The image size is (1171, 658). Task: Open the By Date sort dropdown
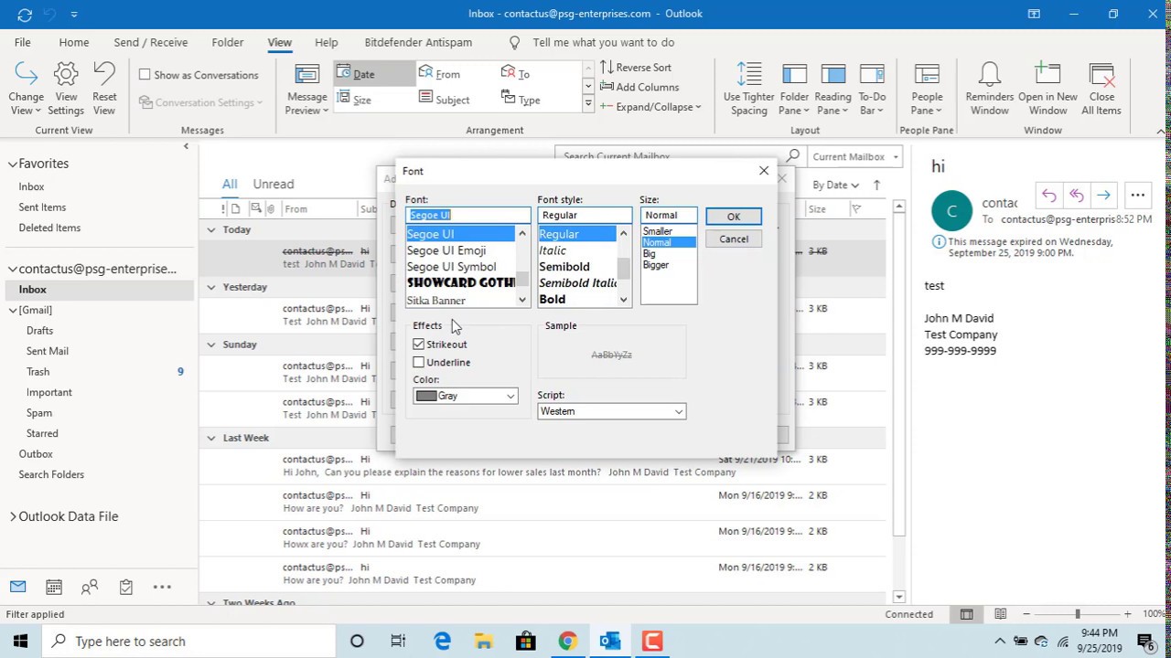click(835, 185)
